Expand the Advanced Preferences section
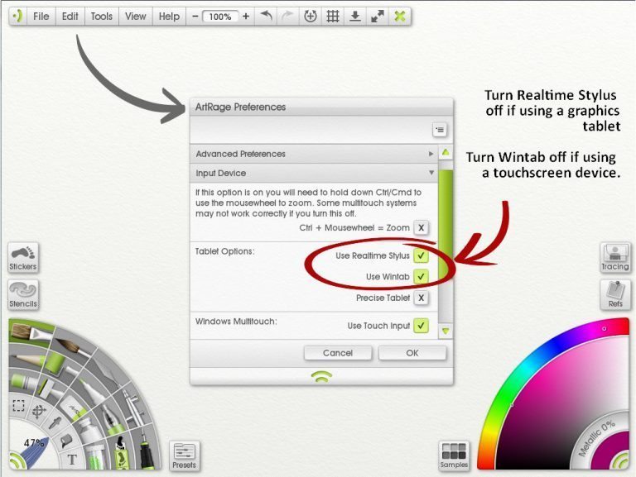636x477 pixels. (314, 154)
